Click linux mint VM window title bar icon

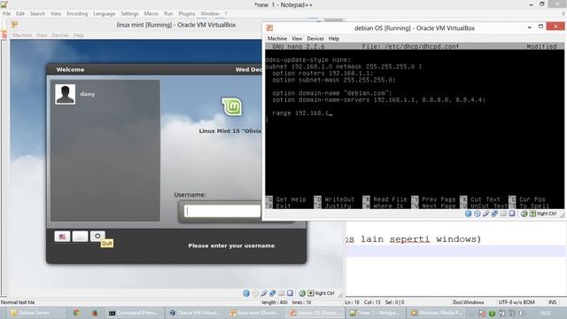14,25
